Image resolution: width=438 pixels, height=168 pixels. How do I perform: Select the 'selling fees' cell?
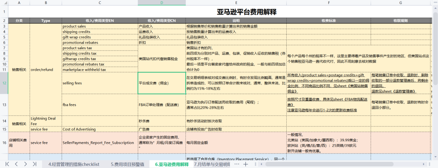click(100, 83)
